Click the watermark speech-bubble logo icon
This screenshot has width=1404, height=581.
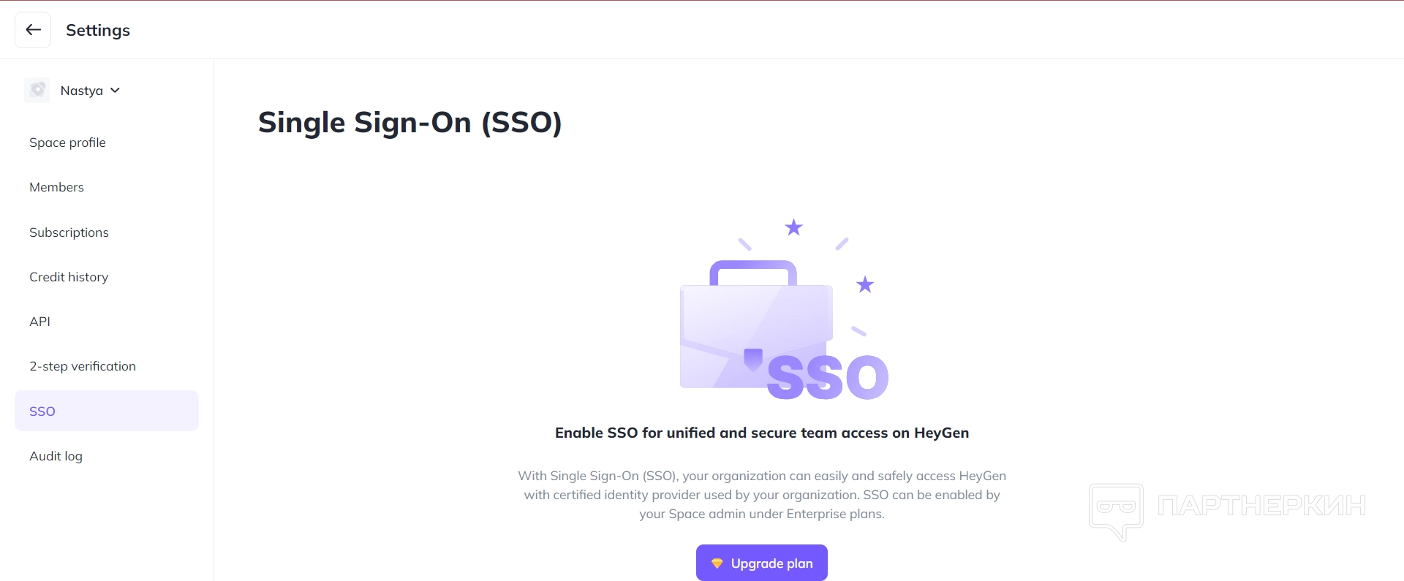tap(1116, 509)
